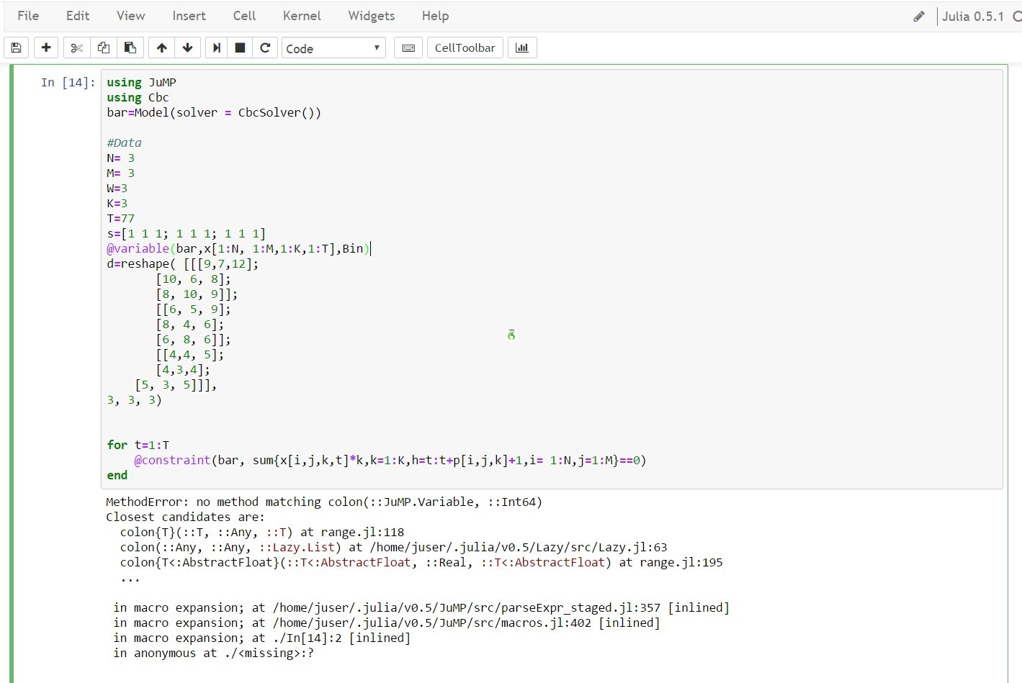Click the parseExpr_staged.jl:357 traceback line
The width and height of the screenshot is (1022, 683).
pyautogui.click(x=421, y=607)
